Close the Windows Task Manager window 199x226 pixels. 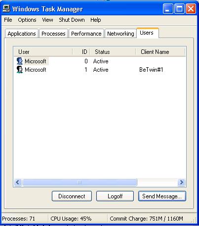pyautogui.click(x=191, y=8)
